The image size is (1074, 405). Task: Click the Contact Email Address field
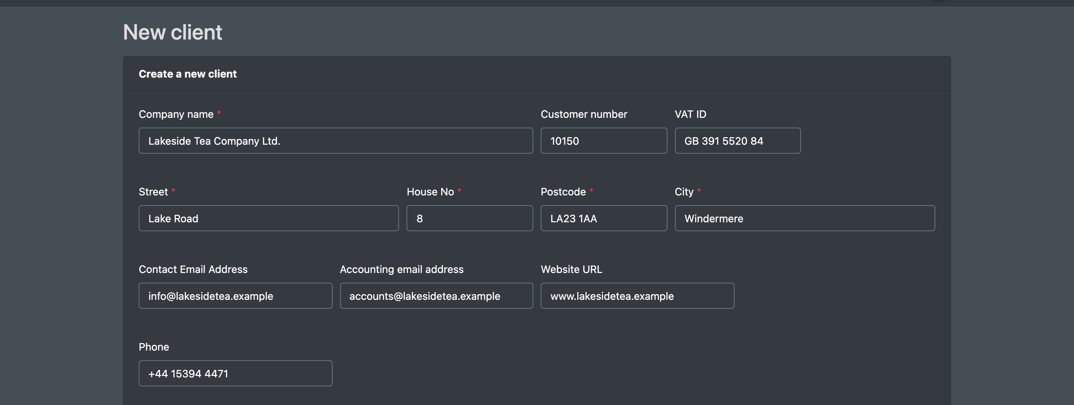pyautogui.click(x=236, y=296)
